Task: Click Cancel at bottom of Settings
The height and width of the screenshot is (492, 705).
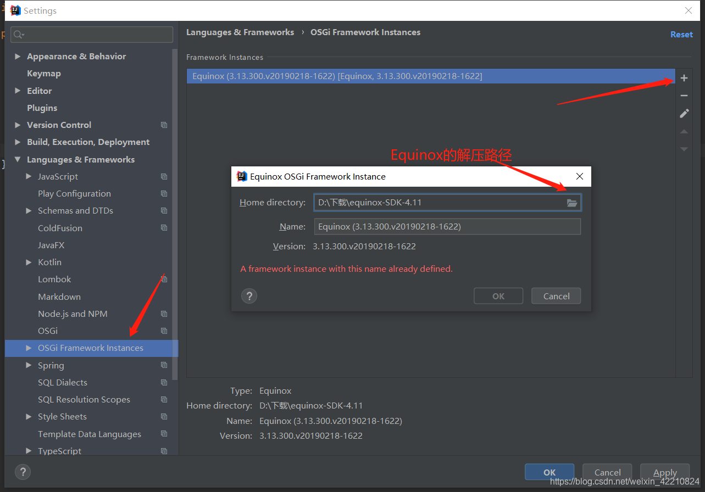Action: [608, 472]
